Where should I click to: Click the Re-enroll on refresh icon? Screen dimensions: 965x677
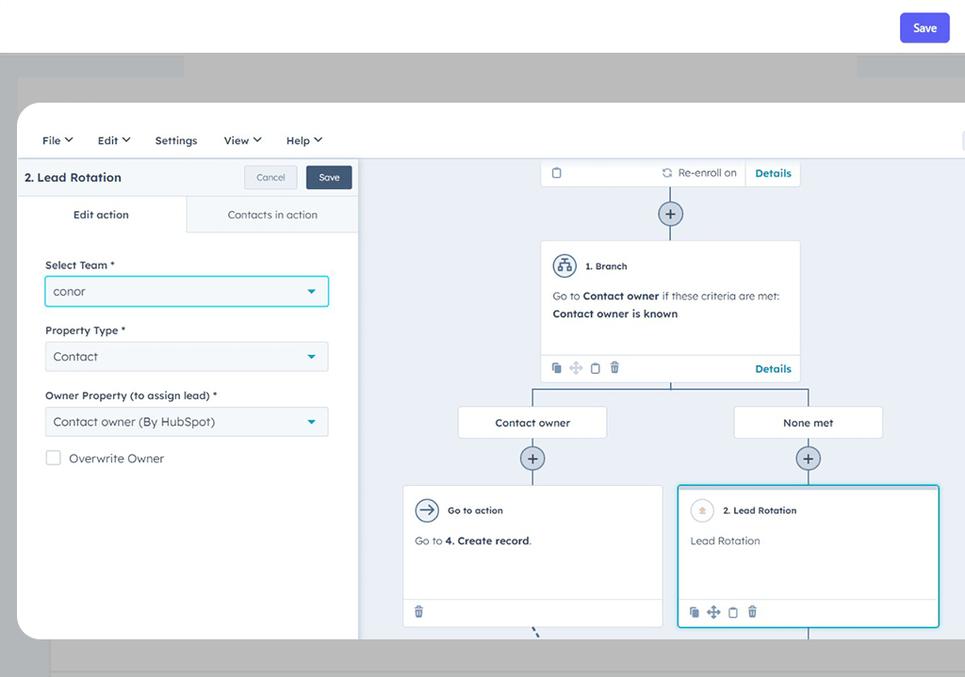(x=667, y=173)
